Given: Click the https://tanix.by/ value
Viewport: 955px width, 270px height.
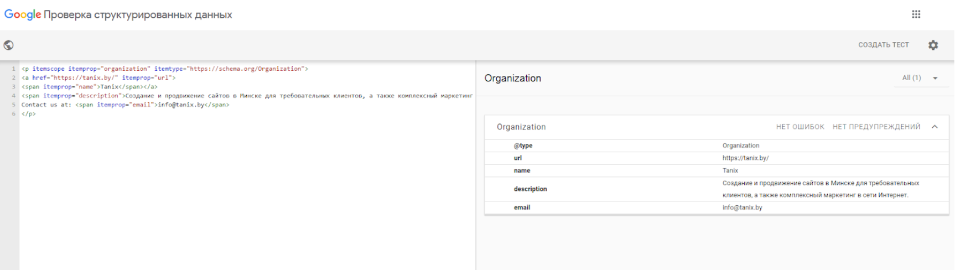Looking at the screenshot, I should [745, 158].
